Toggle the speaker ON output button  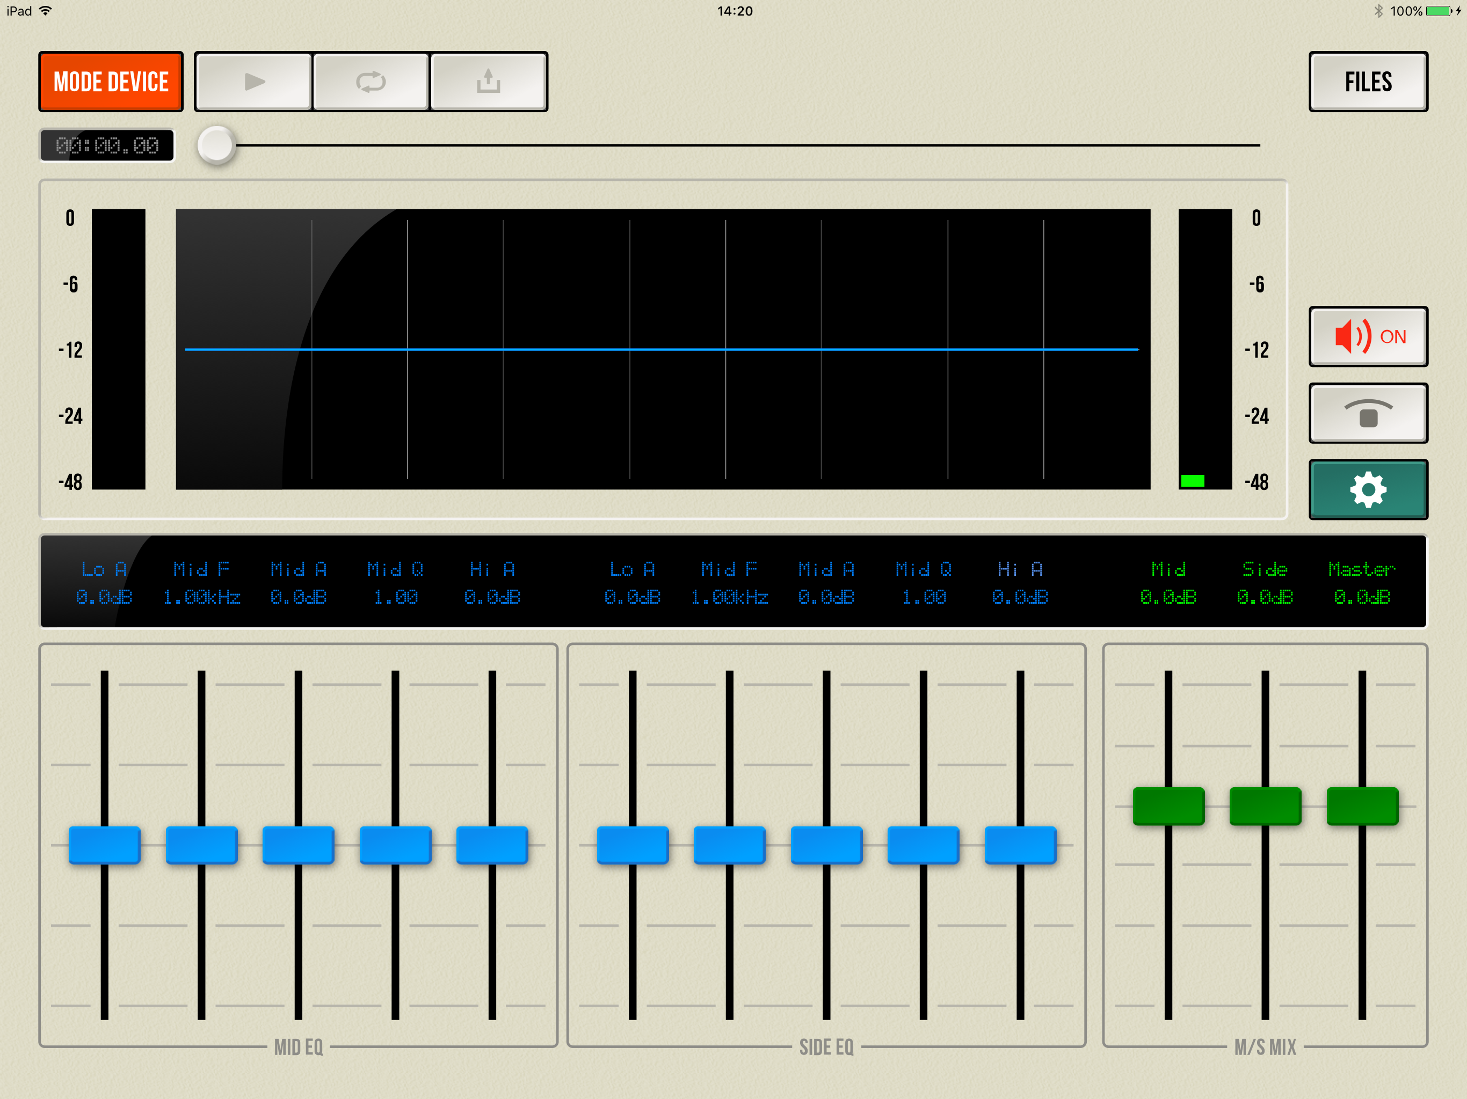(x=1368, y=336)
